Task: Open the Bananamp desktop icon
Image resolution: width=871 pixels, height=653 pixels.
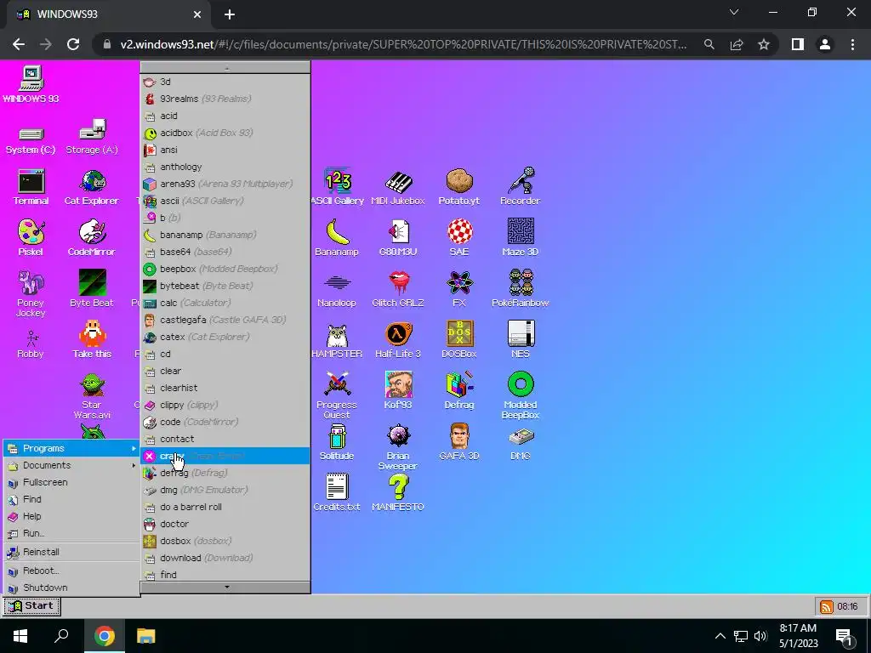Action: (337, 238)
